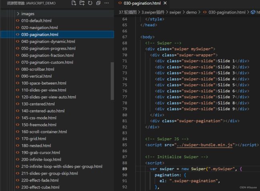260x191 pixels.
Task: Open 130-centered.html file
Action: coord(57,104)
